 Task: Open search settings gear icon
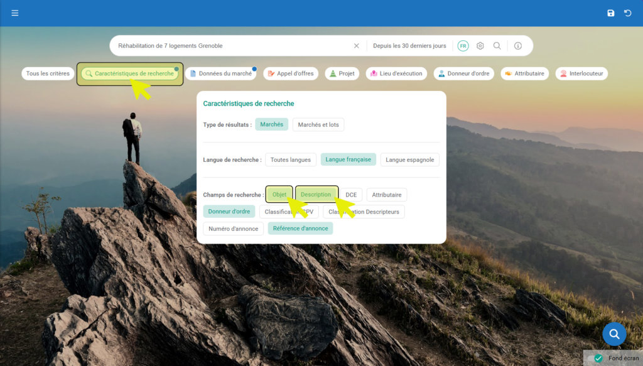pyautogui.click(x=480, y=46)
